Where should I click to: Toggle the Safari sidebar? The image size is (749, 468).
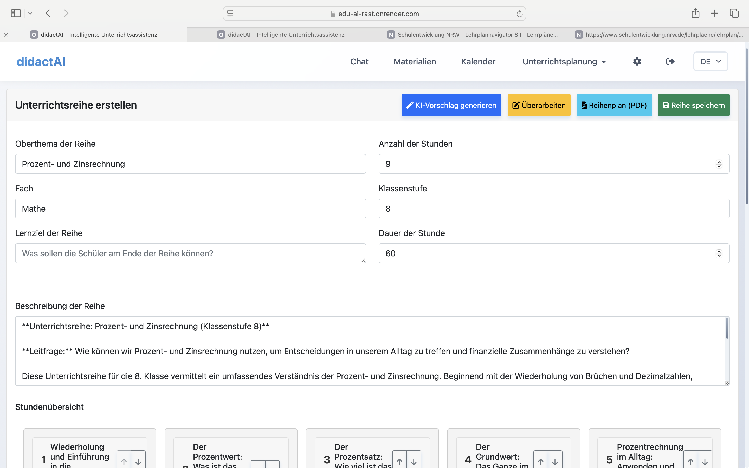[16, 13]
